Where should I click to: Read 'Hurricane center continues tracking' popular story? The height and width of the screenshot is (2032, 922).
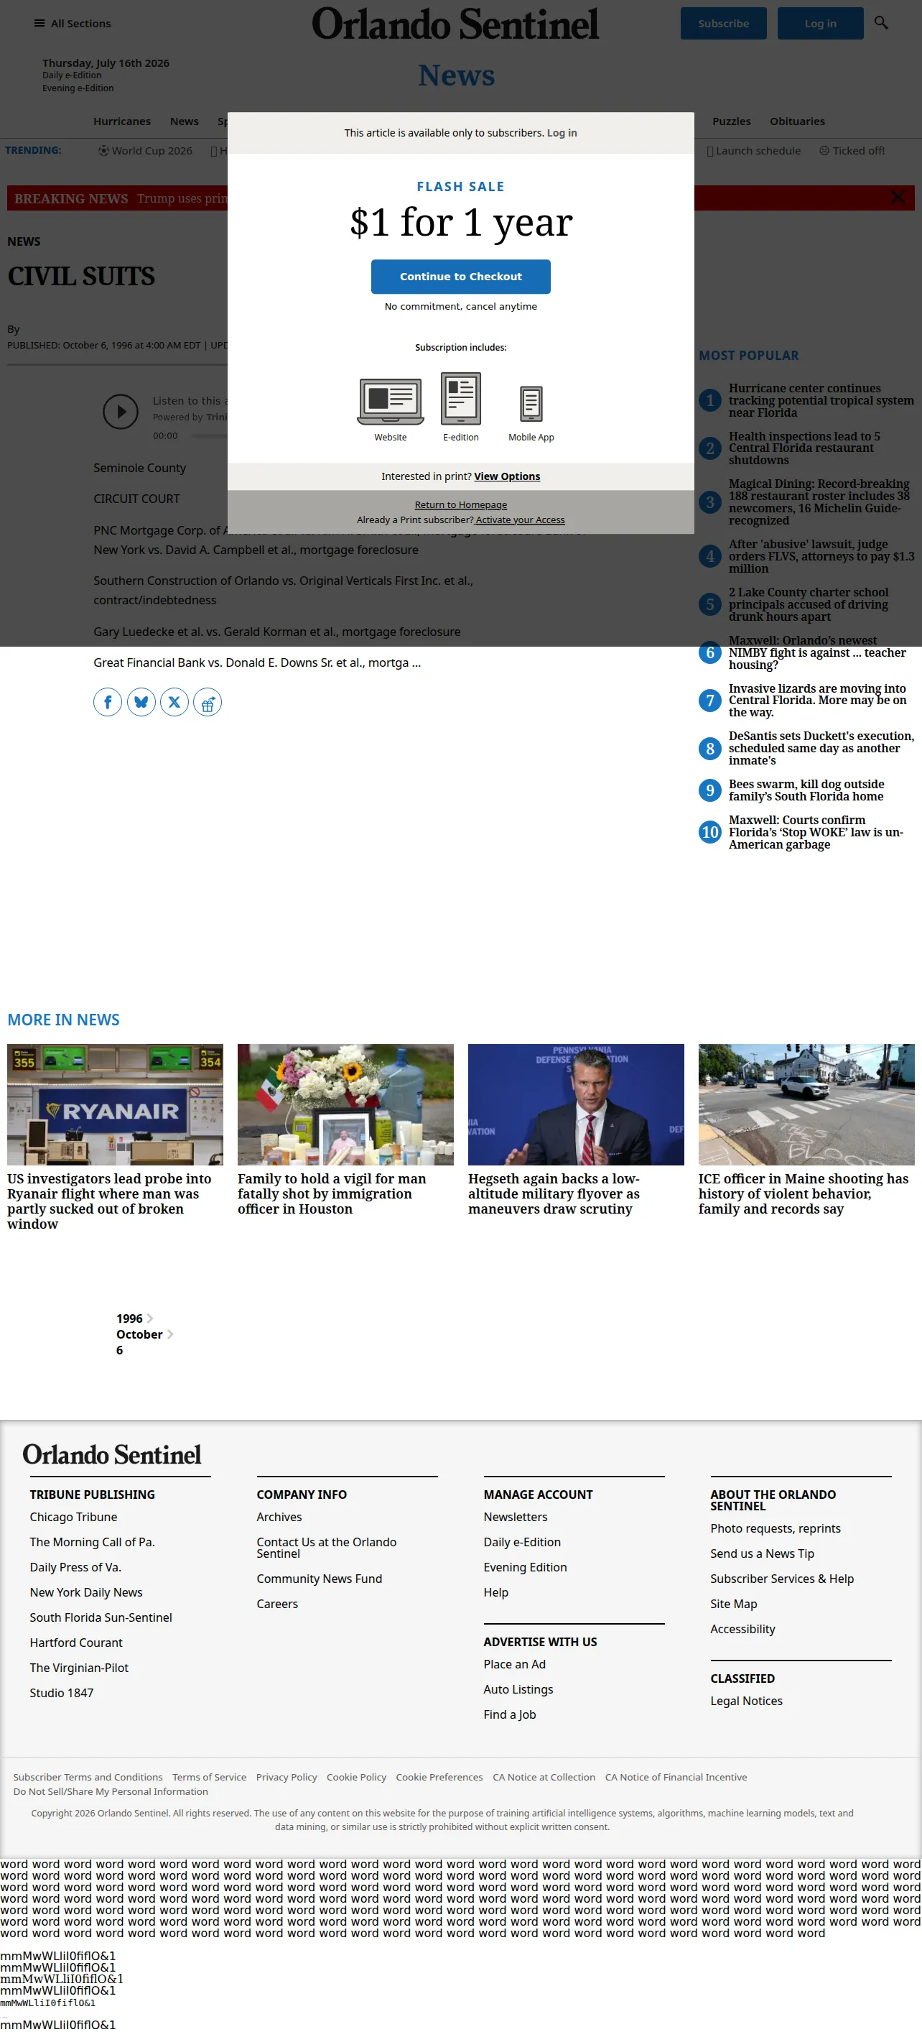(821, 401)
